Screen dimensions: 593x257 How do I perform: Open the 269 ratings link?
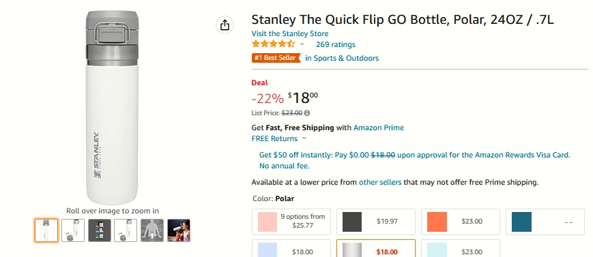pyautogui.click(x=336, y=44)
